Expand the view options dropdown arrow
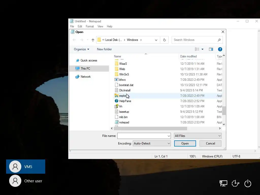 pos(202,49)
